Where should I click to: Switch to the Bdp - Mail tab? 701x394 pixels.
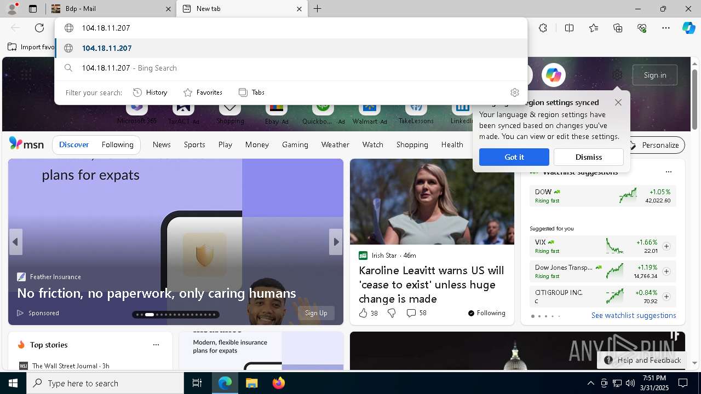pyautogui.click(x=112, y=9)
